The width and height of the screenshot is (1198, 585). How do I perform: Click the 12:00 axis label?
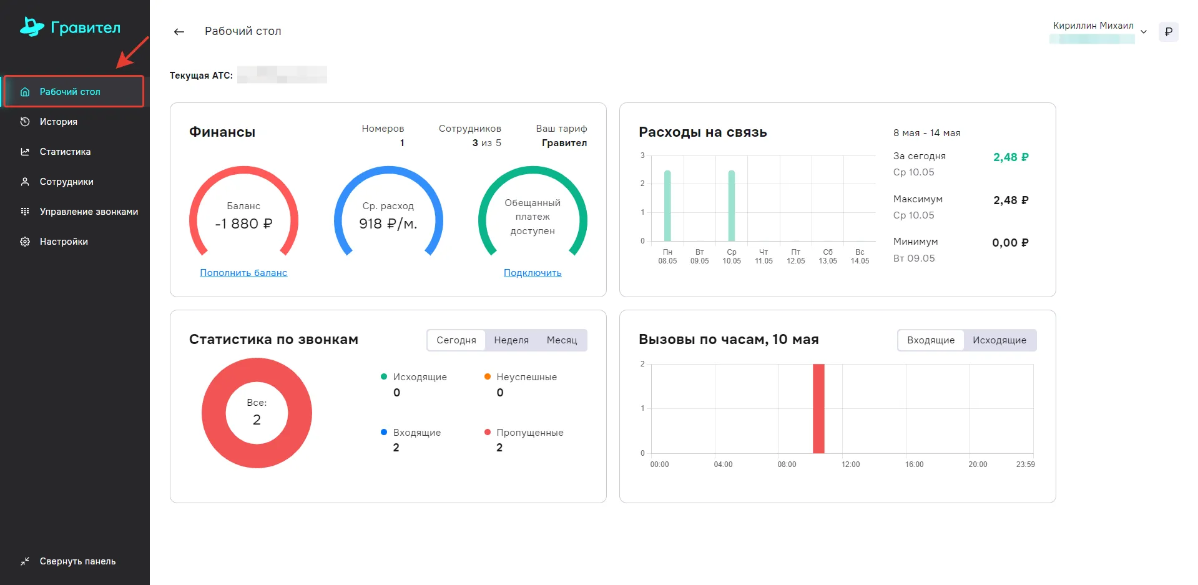[x=850, y=465]
